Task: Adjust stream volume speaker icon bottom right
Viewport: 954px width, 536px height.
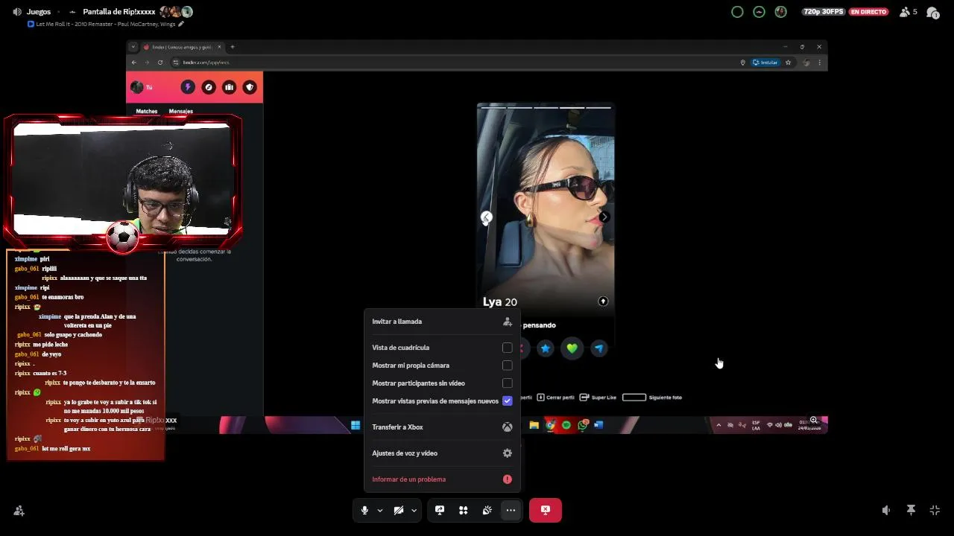Action: tap(886, 511)
